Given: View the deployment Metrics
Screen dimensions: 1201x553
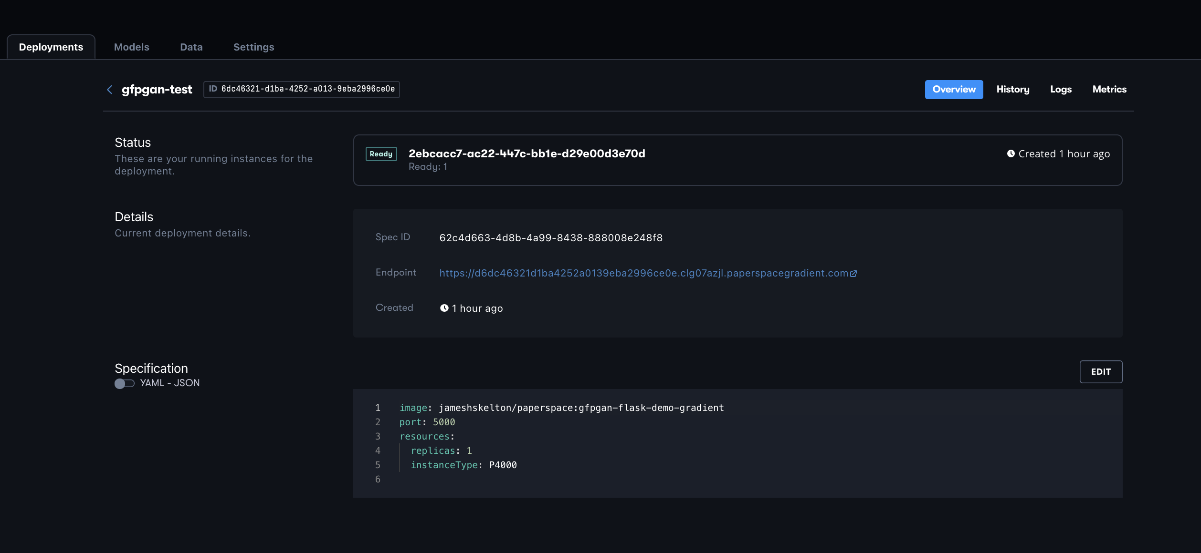Looking at the screenshot, I should tap(1109, 90).
